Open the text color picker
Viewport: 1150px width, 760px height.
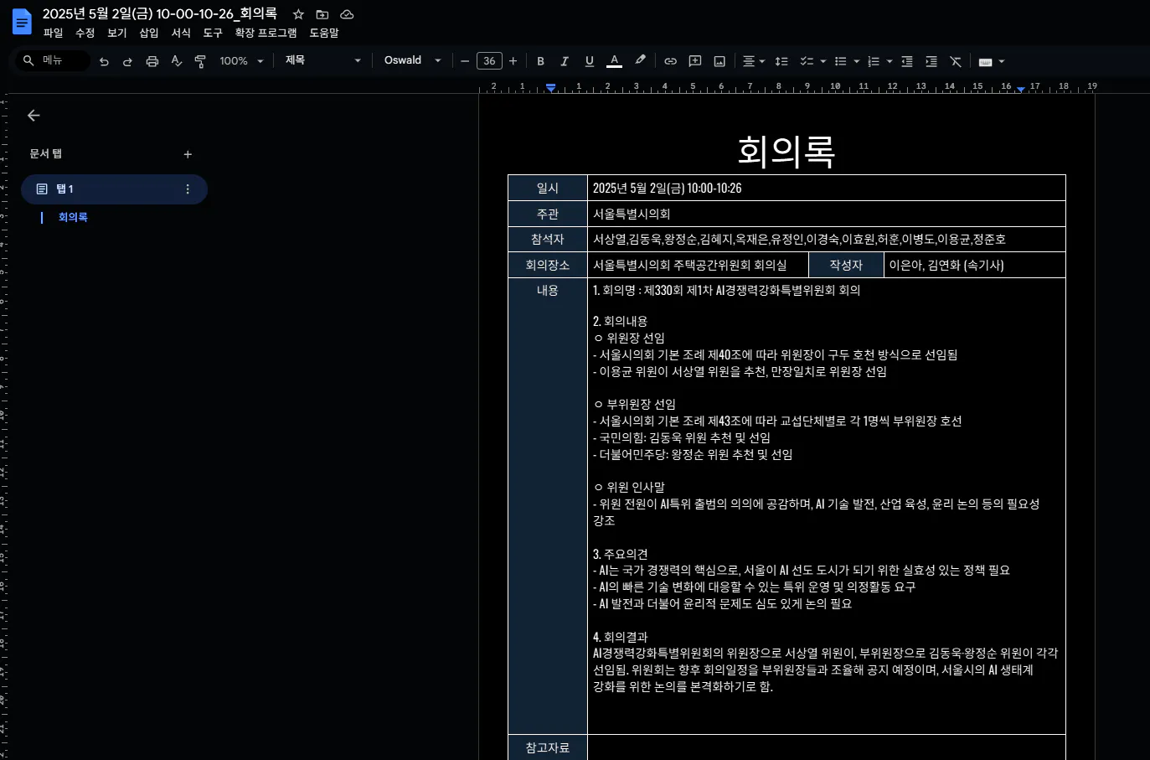pos(614,60)
